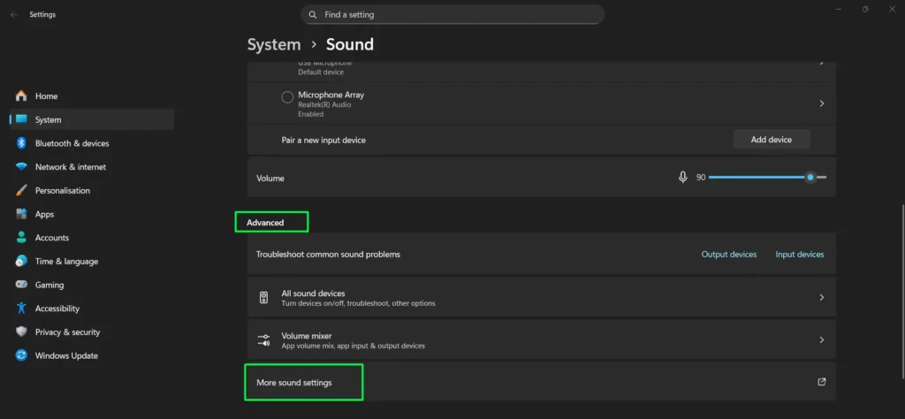Mute microphone via the mic icon
The image size is (905, 419).
683,177
